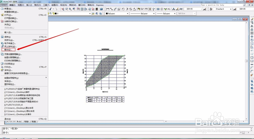Select the Aligned dimension tool
Image resolution: width=254 pixels, height=139 pixels.
point(112,9)
